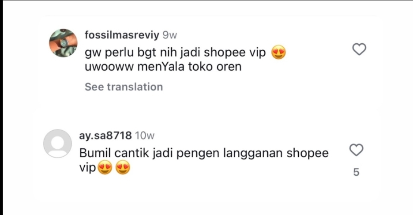Tap the username ay.sa8718
Image resolution: width=413 pixels, height=215 pixels.
[105, 136]
